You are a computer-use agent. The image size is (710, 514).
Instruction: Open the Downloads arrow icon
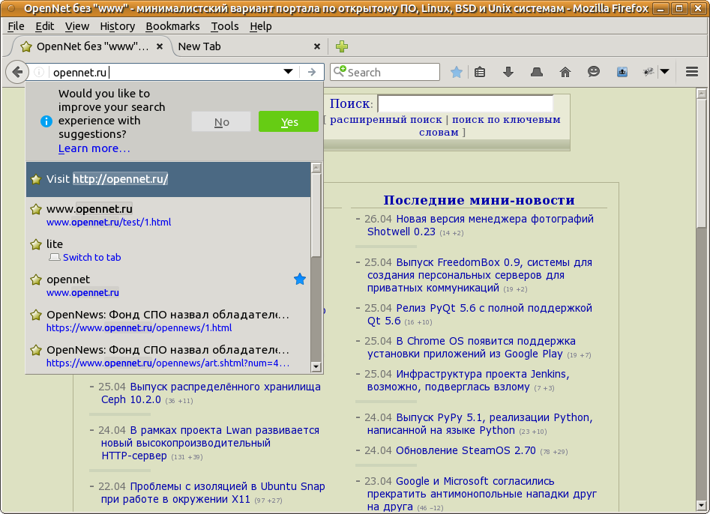pos(508,73)
